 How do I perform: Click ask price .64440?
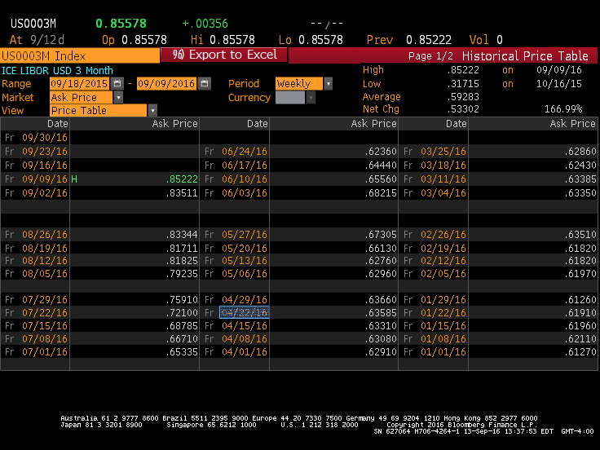click(381, 165)
